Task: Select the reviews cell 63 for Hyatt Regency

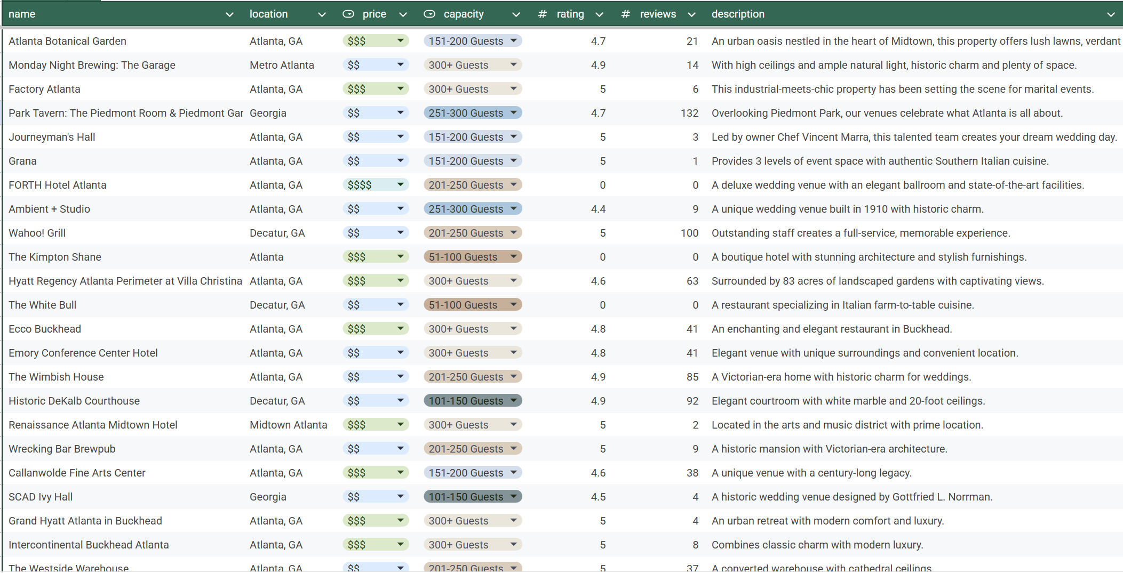Action: pos(659,281)
